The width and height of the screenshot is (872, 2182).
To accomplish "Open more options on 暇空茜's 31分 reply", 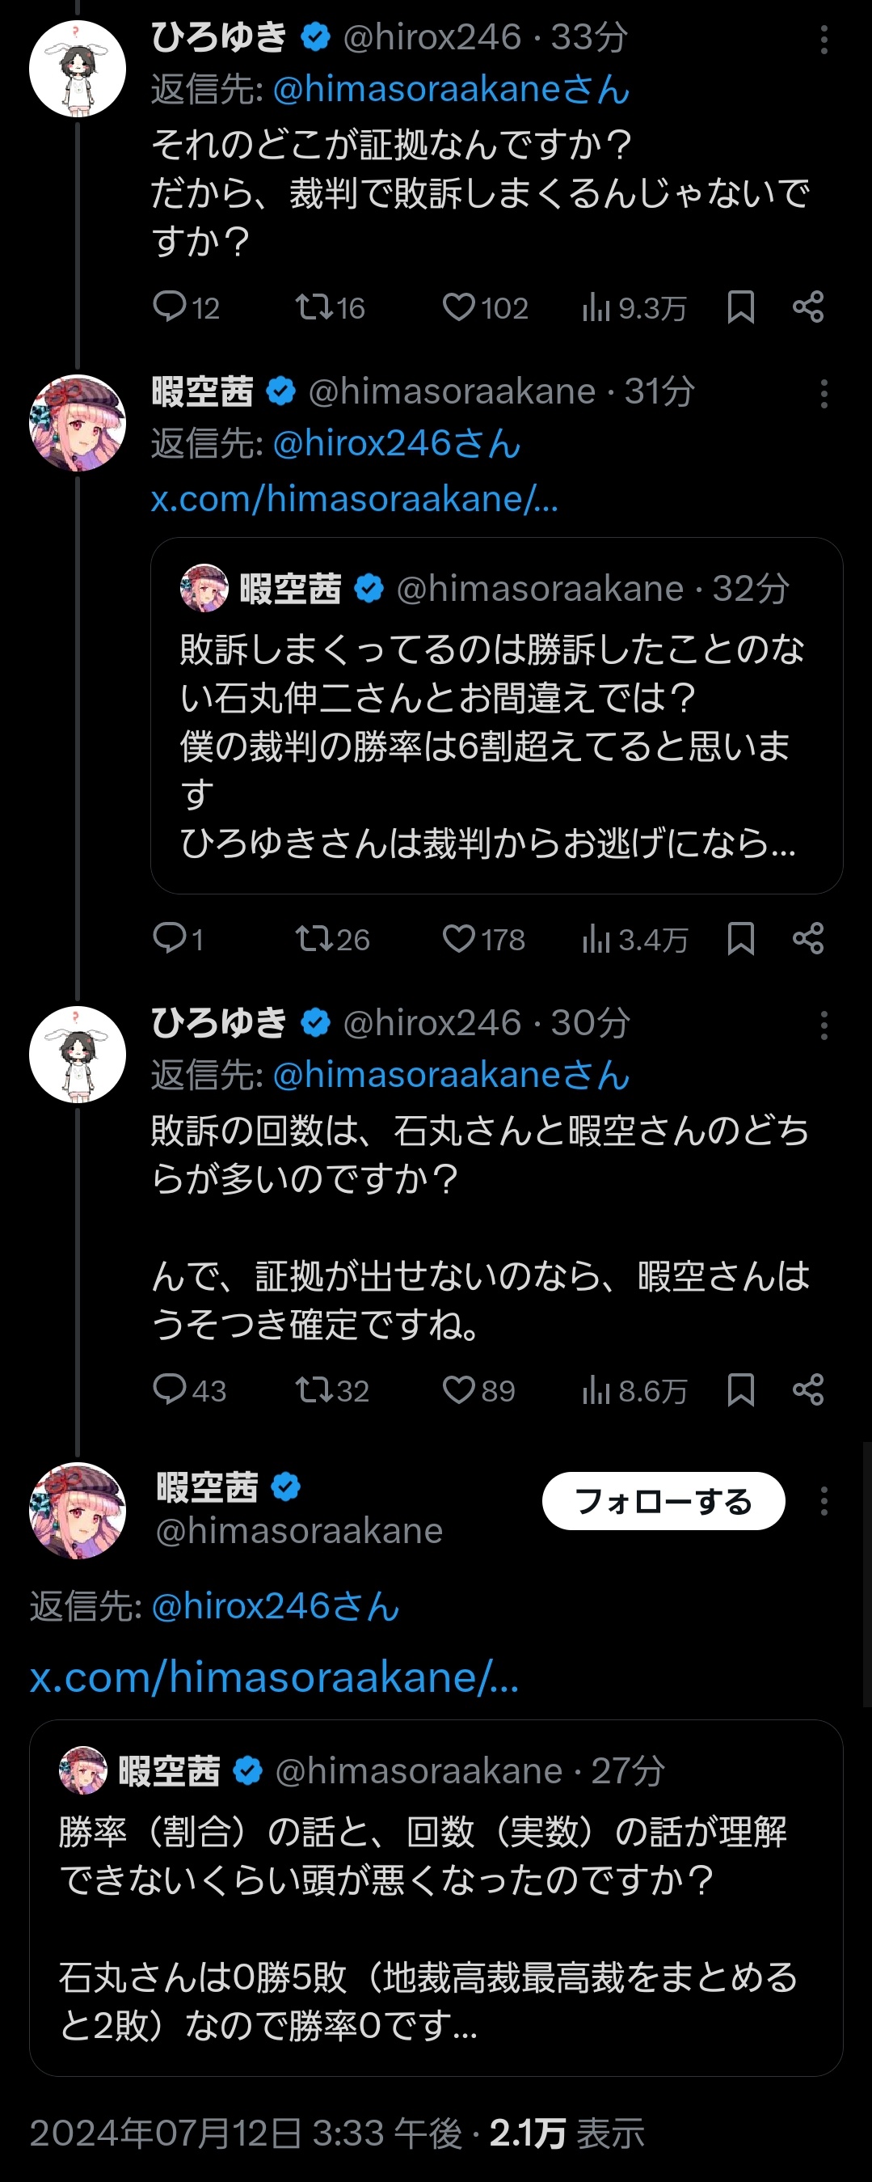I will click(824, 394).
